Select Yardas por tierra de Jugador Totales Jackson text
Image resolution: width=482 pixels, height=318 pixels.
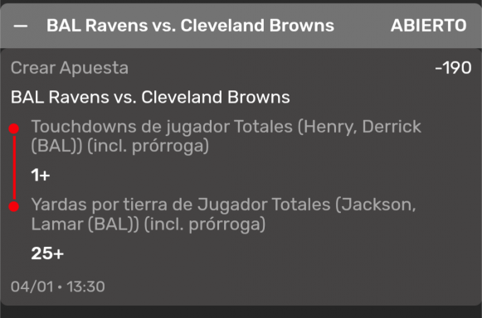click(223, 205)
